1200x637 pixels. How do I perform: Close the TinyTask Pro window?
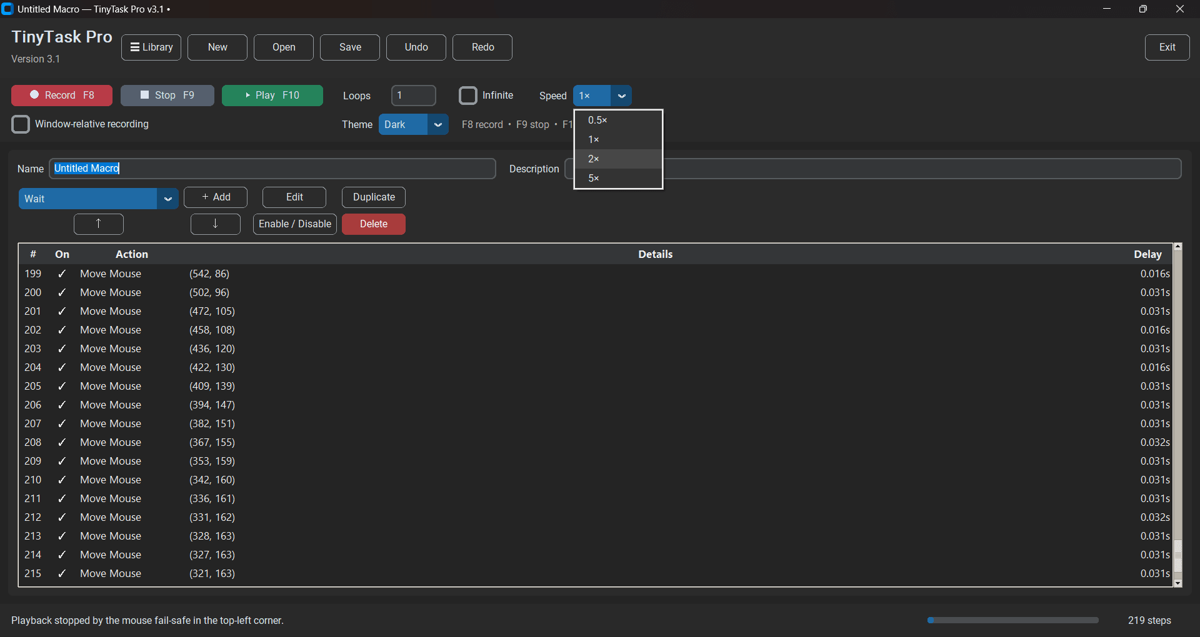[x=1180, y=9]
